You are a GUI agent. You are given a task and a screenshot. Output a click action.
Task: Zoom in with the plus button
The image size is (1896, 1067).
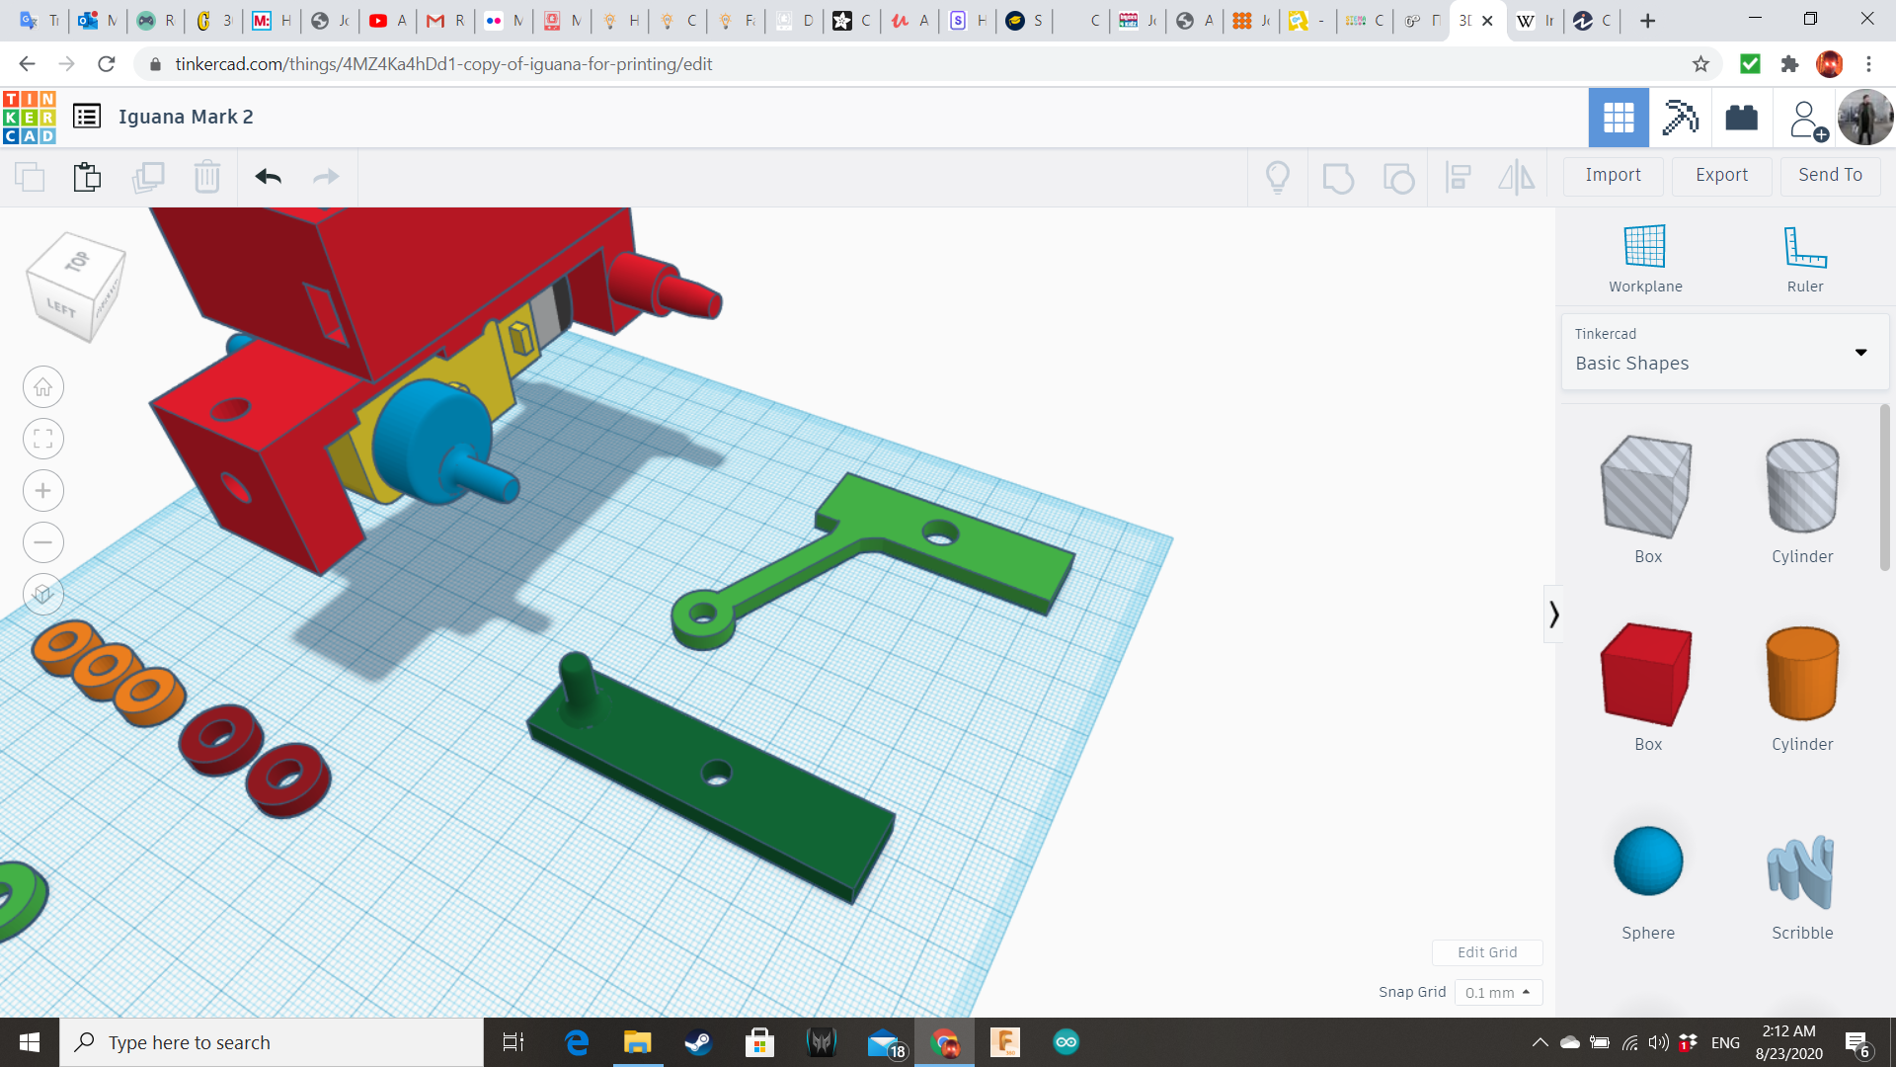click(43, 491)
